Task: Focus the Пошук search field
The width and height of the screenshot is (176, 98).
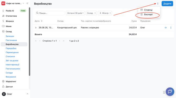Action: (x=50, y=13)
